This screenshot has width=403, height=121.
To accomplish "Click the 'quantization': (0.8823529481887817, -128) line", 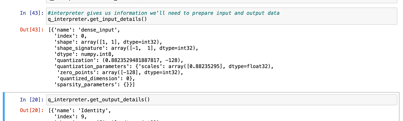I will tap(119, 60).
